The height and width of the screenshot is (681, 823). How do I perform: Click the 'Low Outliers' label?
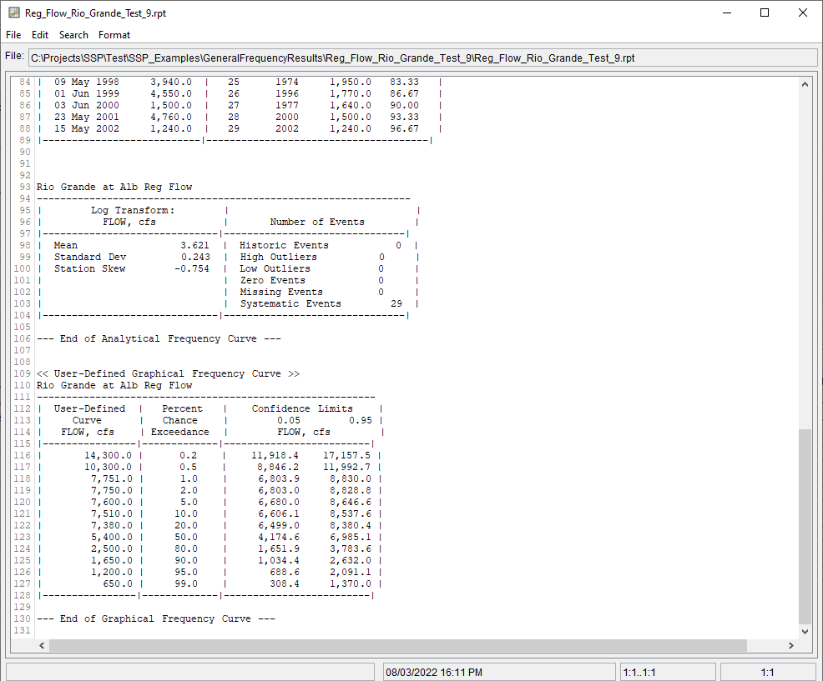275,268
